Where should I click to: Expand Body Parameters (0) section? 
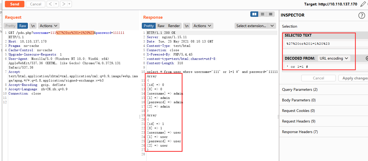324,100
